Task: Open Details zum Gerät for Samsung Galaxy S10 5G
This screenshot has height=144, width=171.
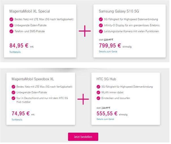Action: (x=108, y=51)
